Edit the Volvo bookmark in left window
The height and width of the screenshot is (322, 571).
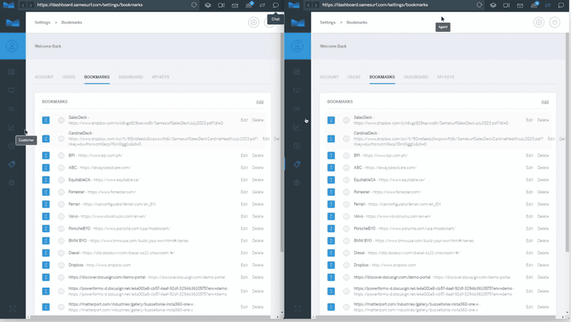(244, 216)
